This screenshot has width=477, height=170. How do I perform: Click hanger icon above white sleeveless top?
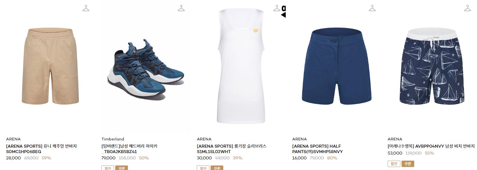click(277, 8)
